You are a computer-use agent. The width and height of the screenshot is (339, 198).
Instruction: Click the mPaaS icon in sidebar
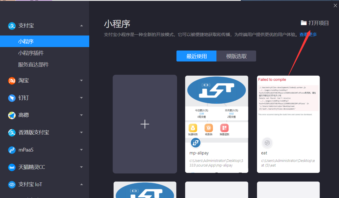click(12, 150)
